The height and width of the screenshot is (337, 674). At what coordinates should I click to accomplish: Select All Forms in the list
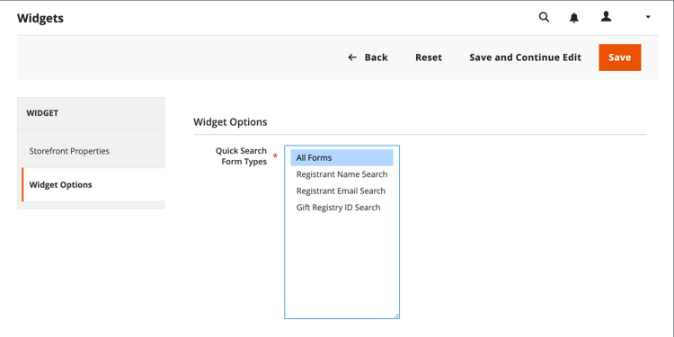(341, 158)
